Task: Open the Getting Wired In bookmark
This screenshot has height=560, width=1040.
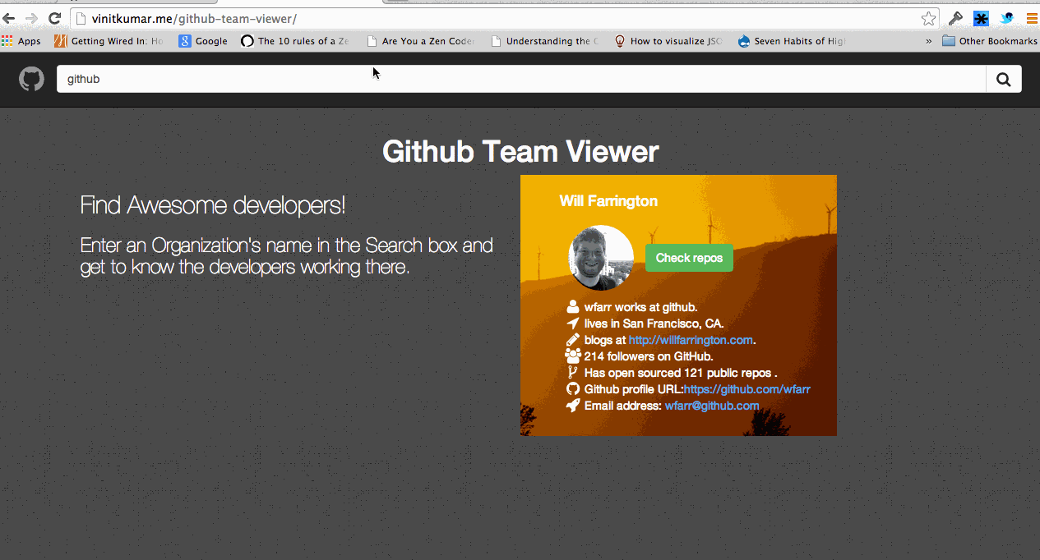Action: (109, 41)
